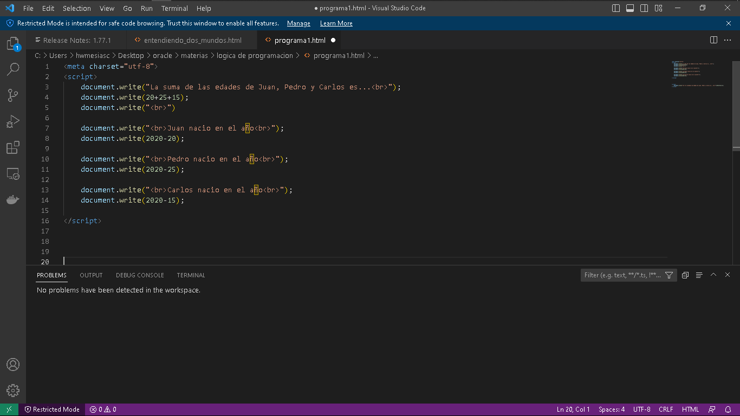
Task: Open the Run menu
Action: click(x=146, y=8)
